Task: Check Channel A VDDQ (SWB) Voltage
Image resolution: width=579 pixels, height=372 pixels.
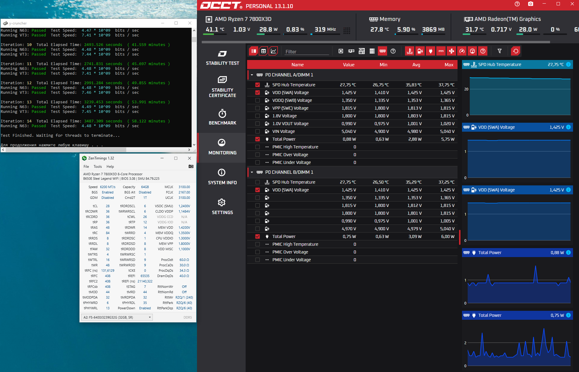Action: [x=258, y=100]
